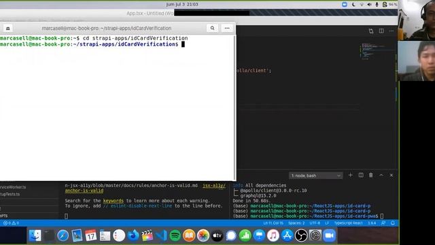
Task: Click the microphone icon in top bar
Action: click(x=377, y=5)
